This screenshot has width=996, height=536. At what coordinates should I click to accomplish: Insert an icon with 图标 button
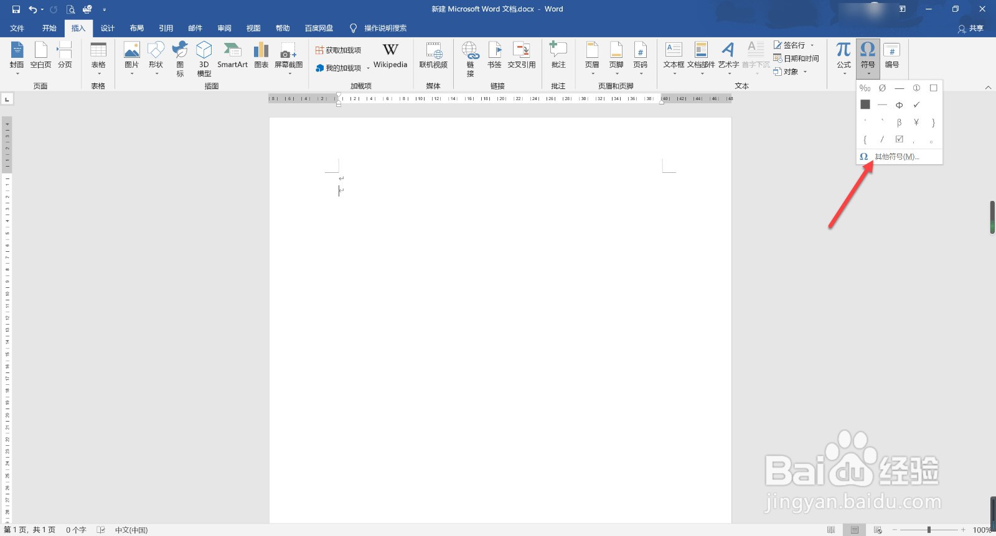pos(180,58)
